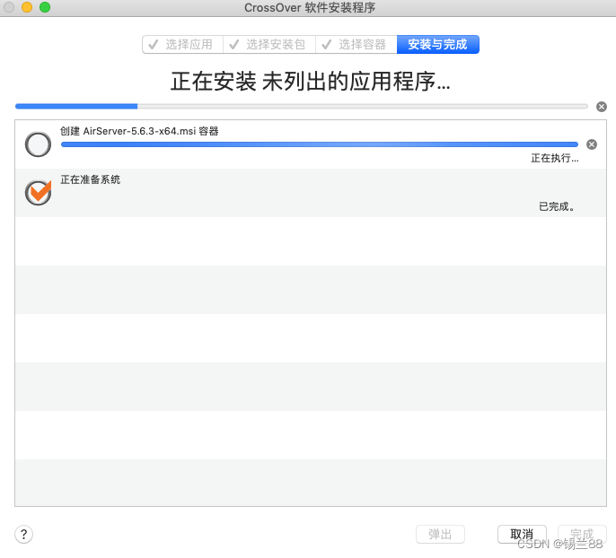Cancel overall installation via top progress X icon
This screenshot has height=558, width=616.
tap(601, 107)
